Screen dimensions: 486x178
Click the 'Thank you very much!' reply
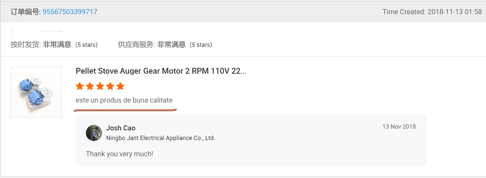(x=119, y=154)
